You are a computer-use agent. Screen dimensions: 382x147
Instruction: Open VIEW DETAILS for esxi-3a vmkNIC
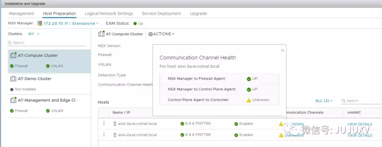click(x=360, y=124)
